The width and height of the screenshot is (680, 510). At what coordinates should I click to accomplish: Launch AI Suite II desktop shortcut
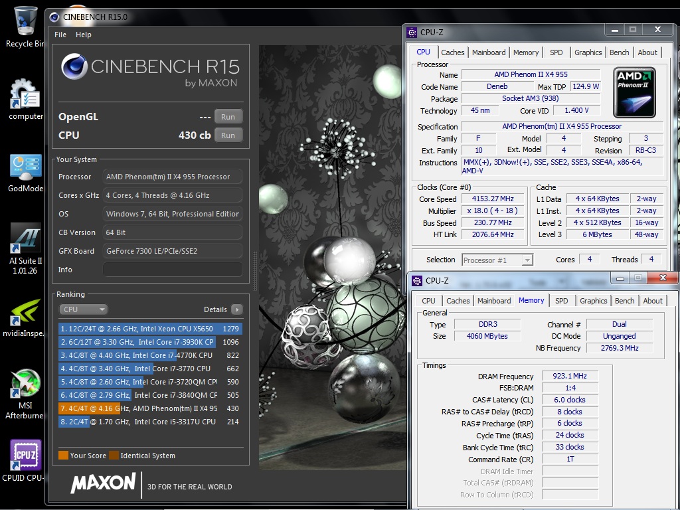pyautogui.click(x=25, y=248)
